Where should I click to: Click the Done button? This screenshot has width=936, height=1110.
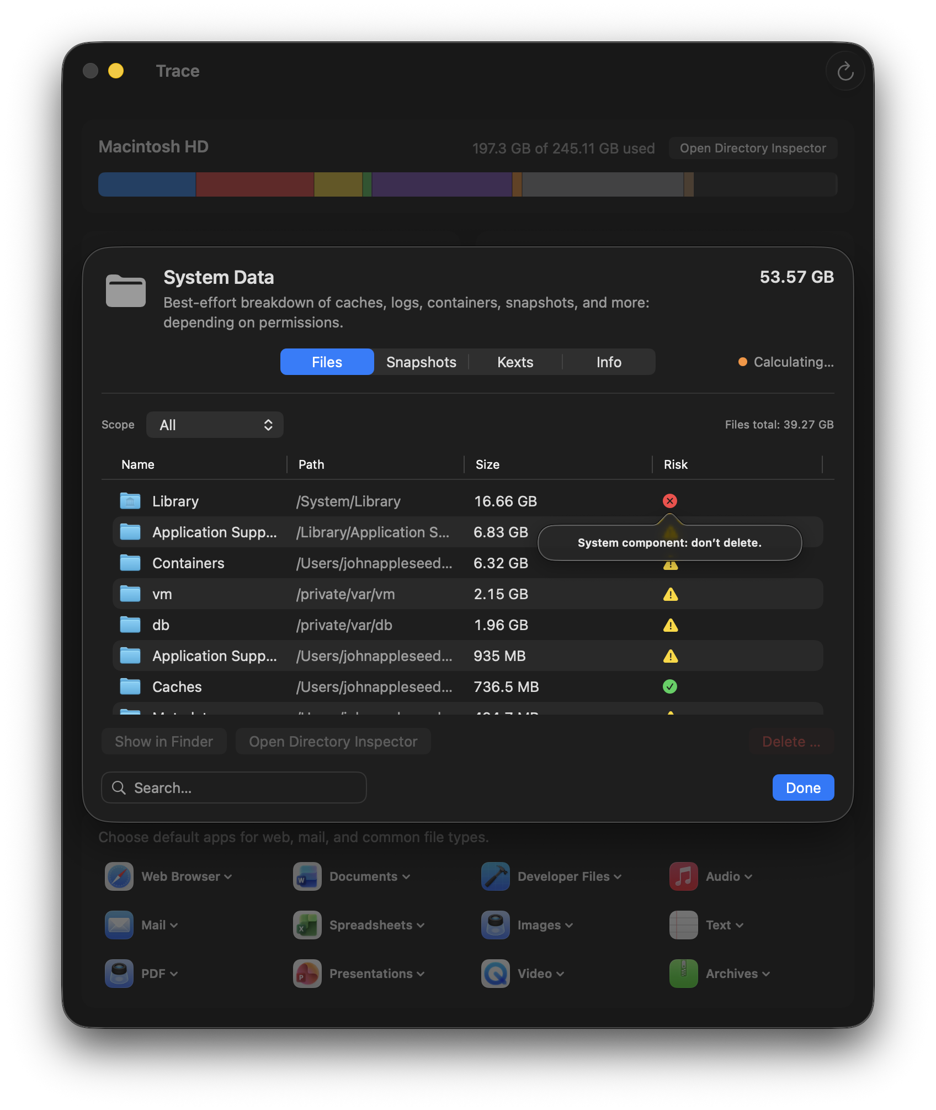pos(802,787)
